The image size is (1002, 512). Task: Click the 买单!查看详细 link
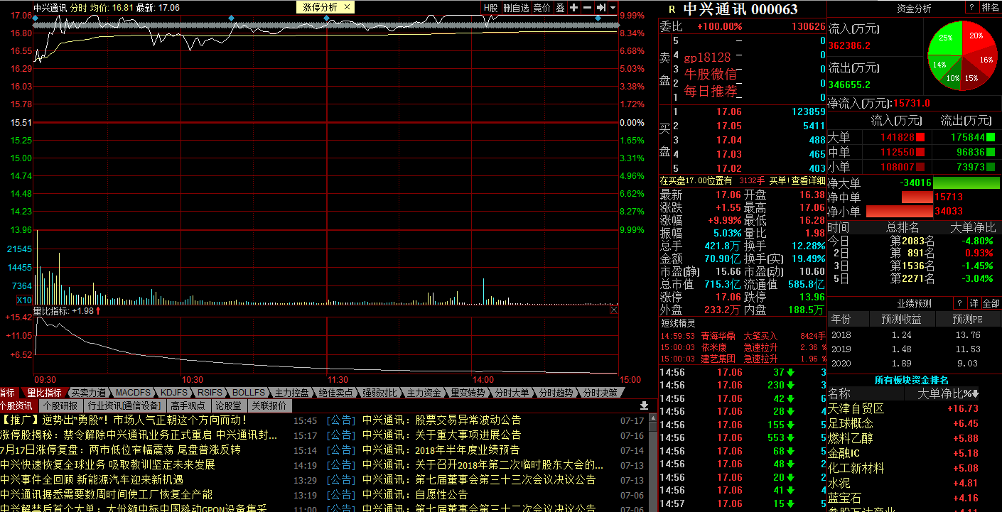798,180
